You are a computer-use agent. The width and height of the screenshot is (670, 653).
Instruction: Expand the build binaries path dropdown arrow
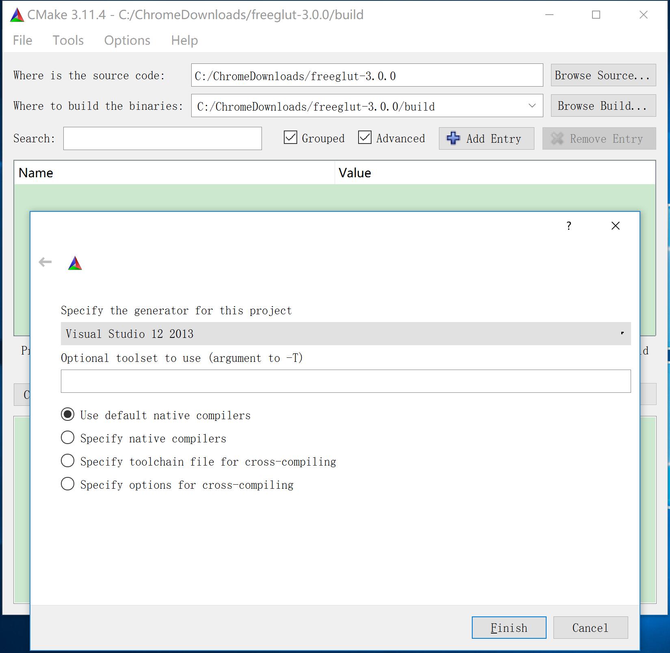coord(532,106)
